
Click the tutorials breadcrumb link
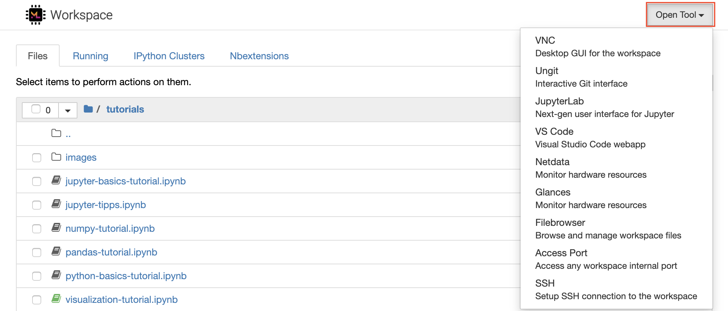pos(125,109)
